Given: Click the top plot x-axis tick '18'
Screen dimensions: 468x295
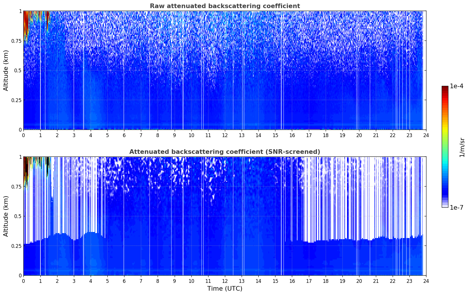Looking at the screenshot, I should (325, 135).
